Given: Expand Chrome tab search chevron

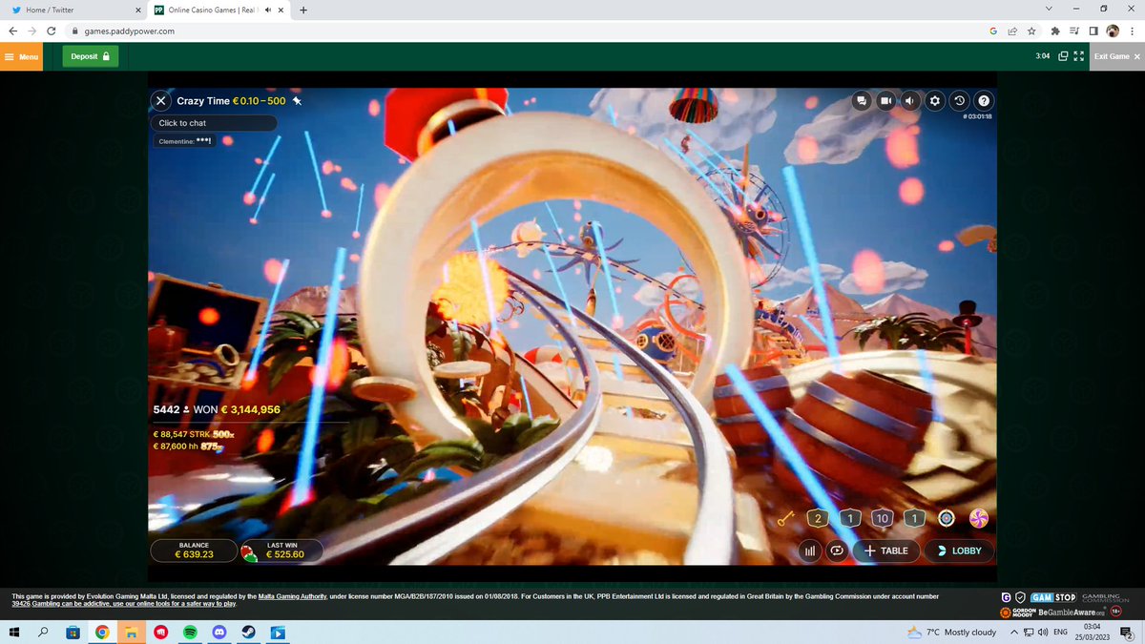Looking at the screenshot, I should click(1050, 9).
